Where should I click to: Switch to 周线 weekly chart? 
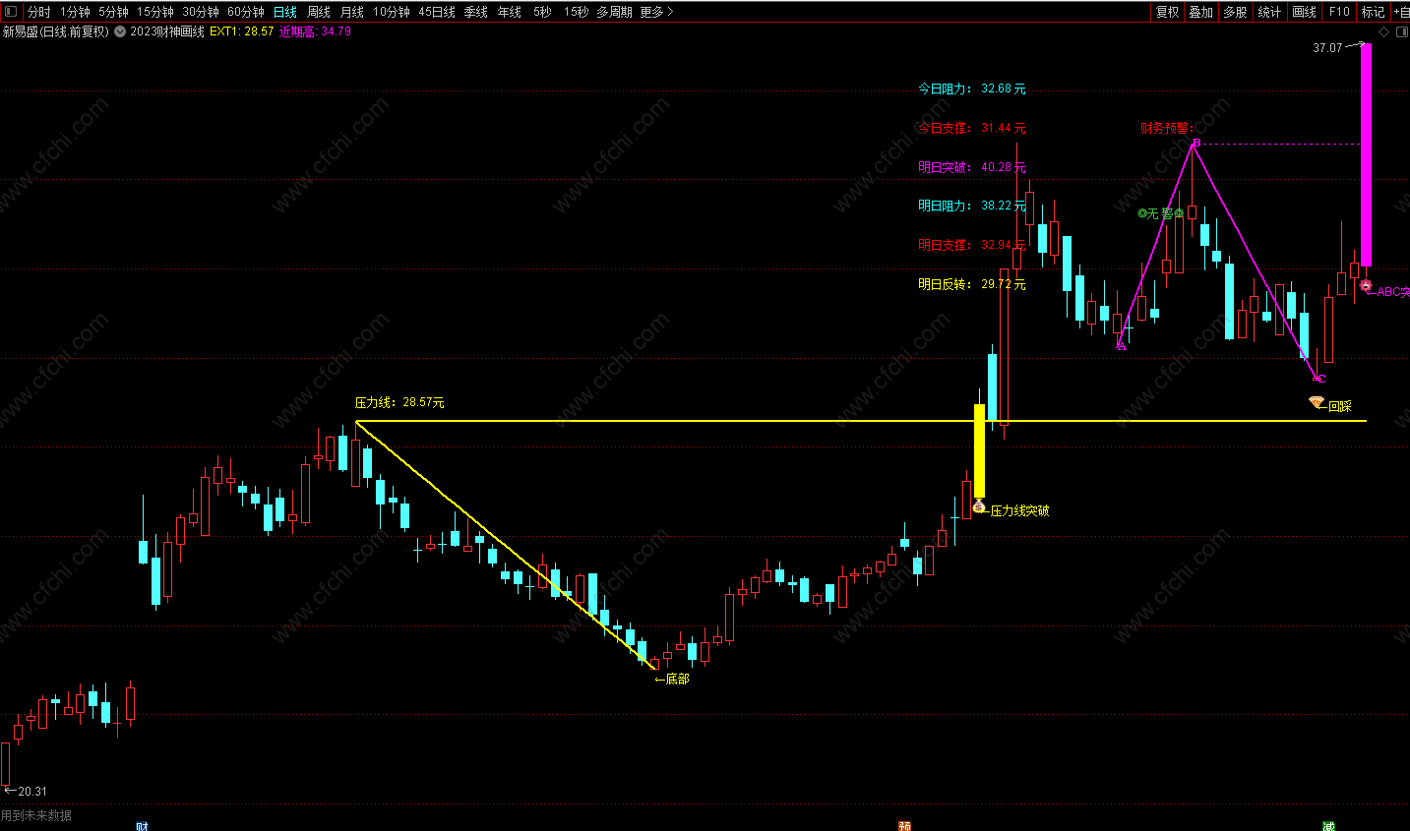click(319, 12)
